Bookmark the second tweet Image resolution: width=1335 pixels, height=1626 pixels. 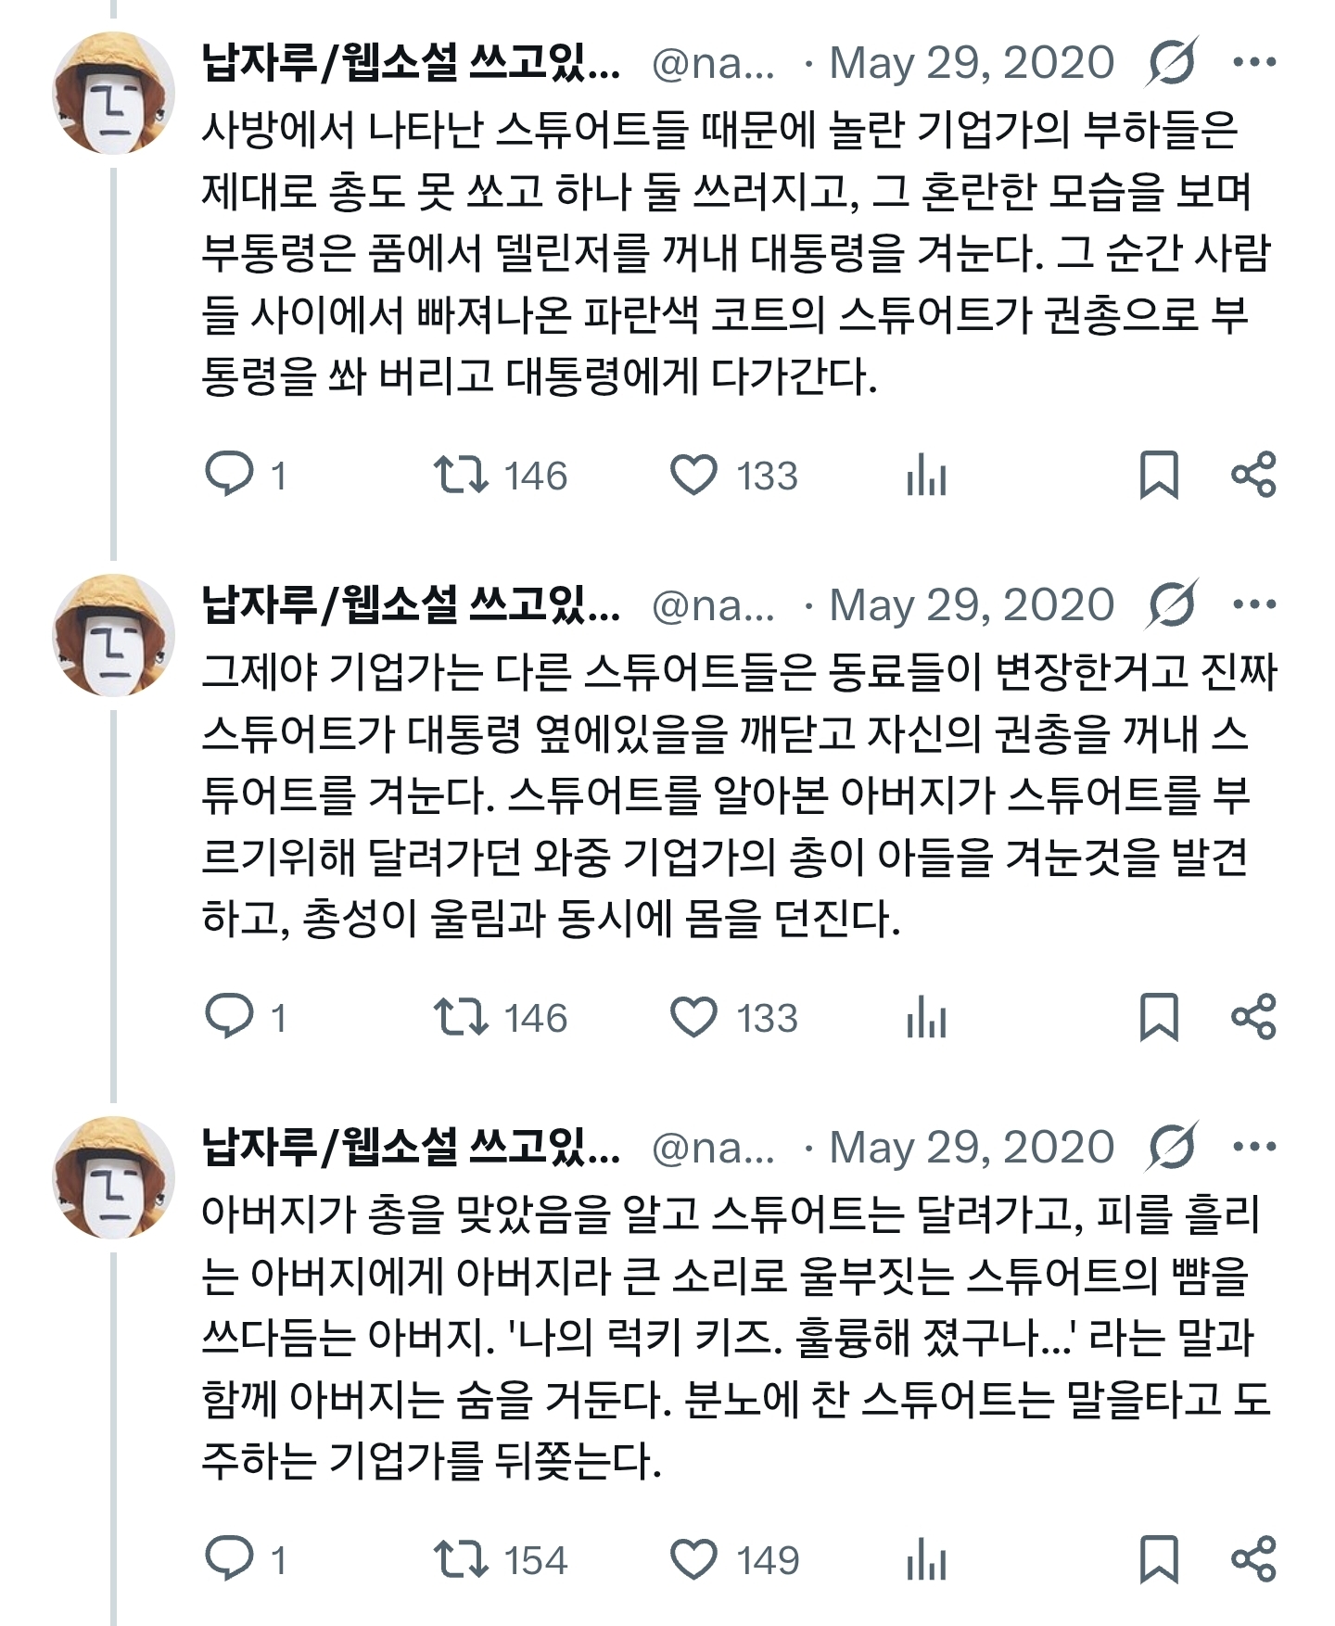coord(1159,1017)
